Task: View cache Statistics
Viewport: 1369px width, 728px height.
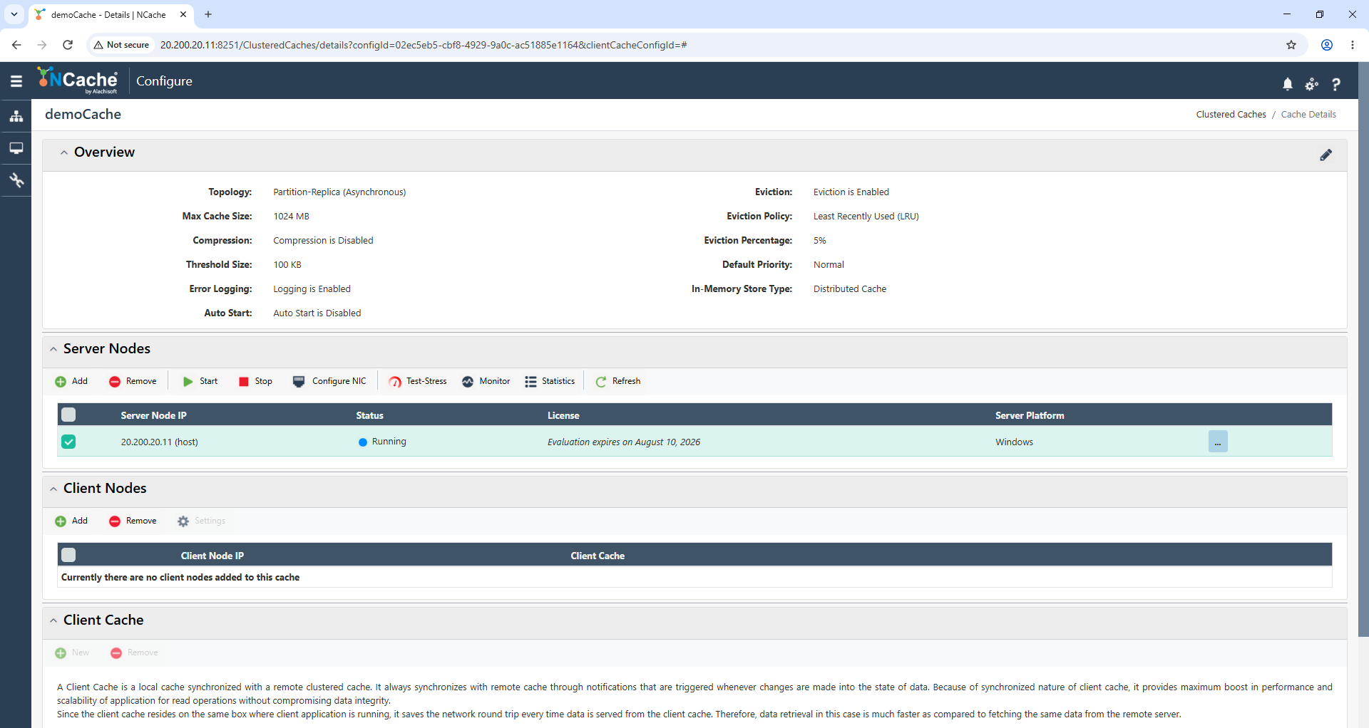Action: (x=550, y=381)
